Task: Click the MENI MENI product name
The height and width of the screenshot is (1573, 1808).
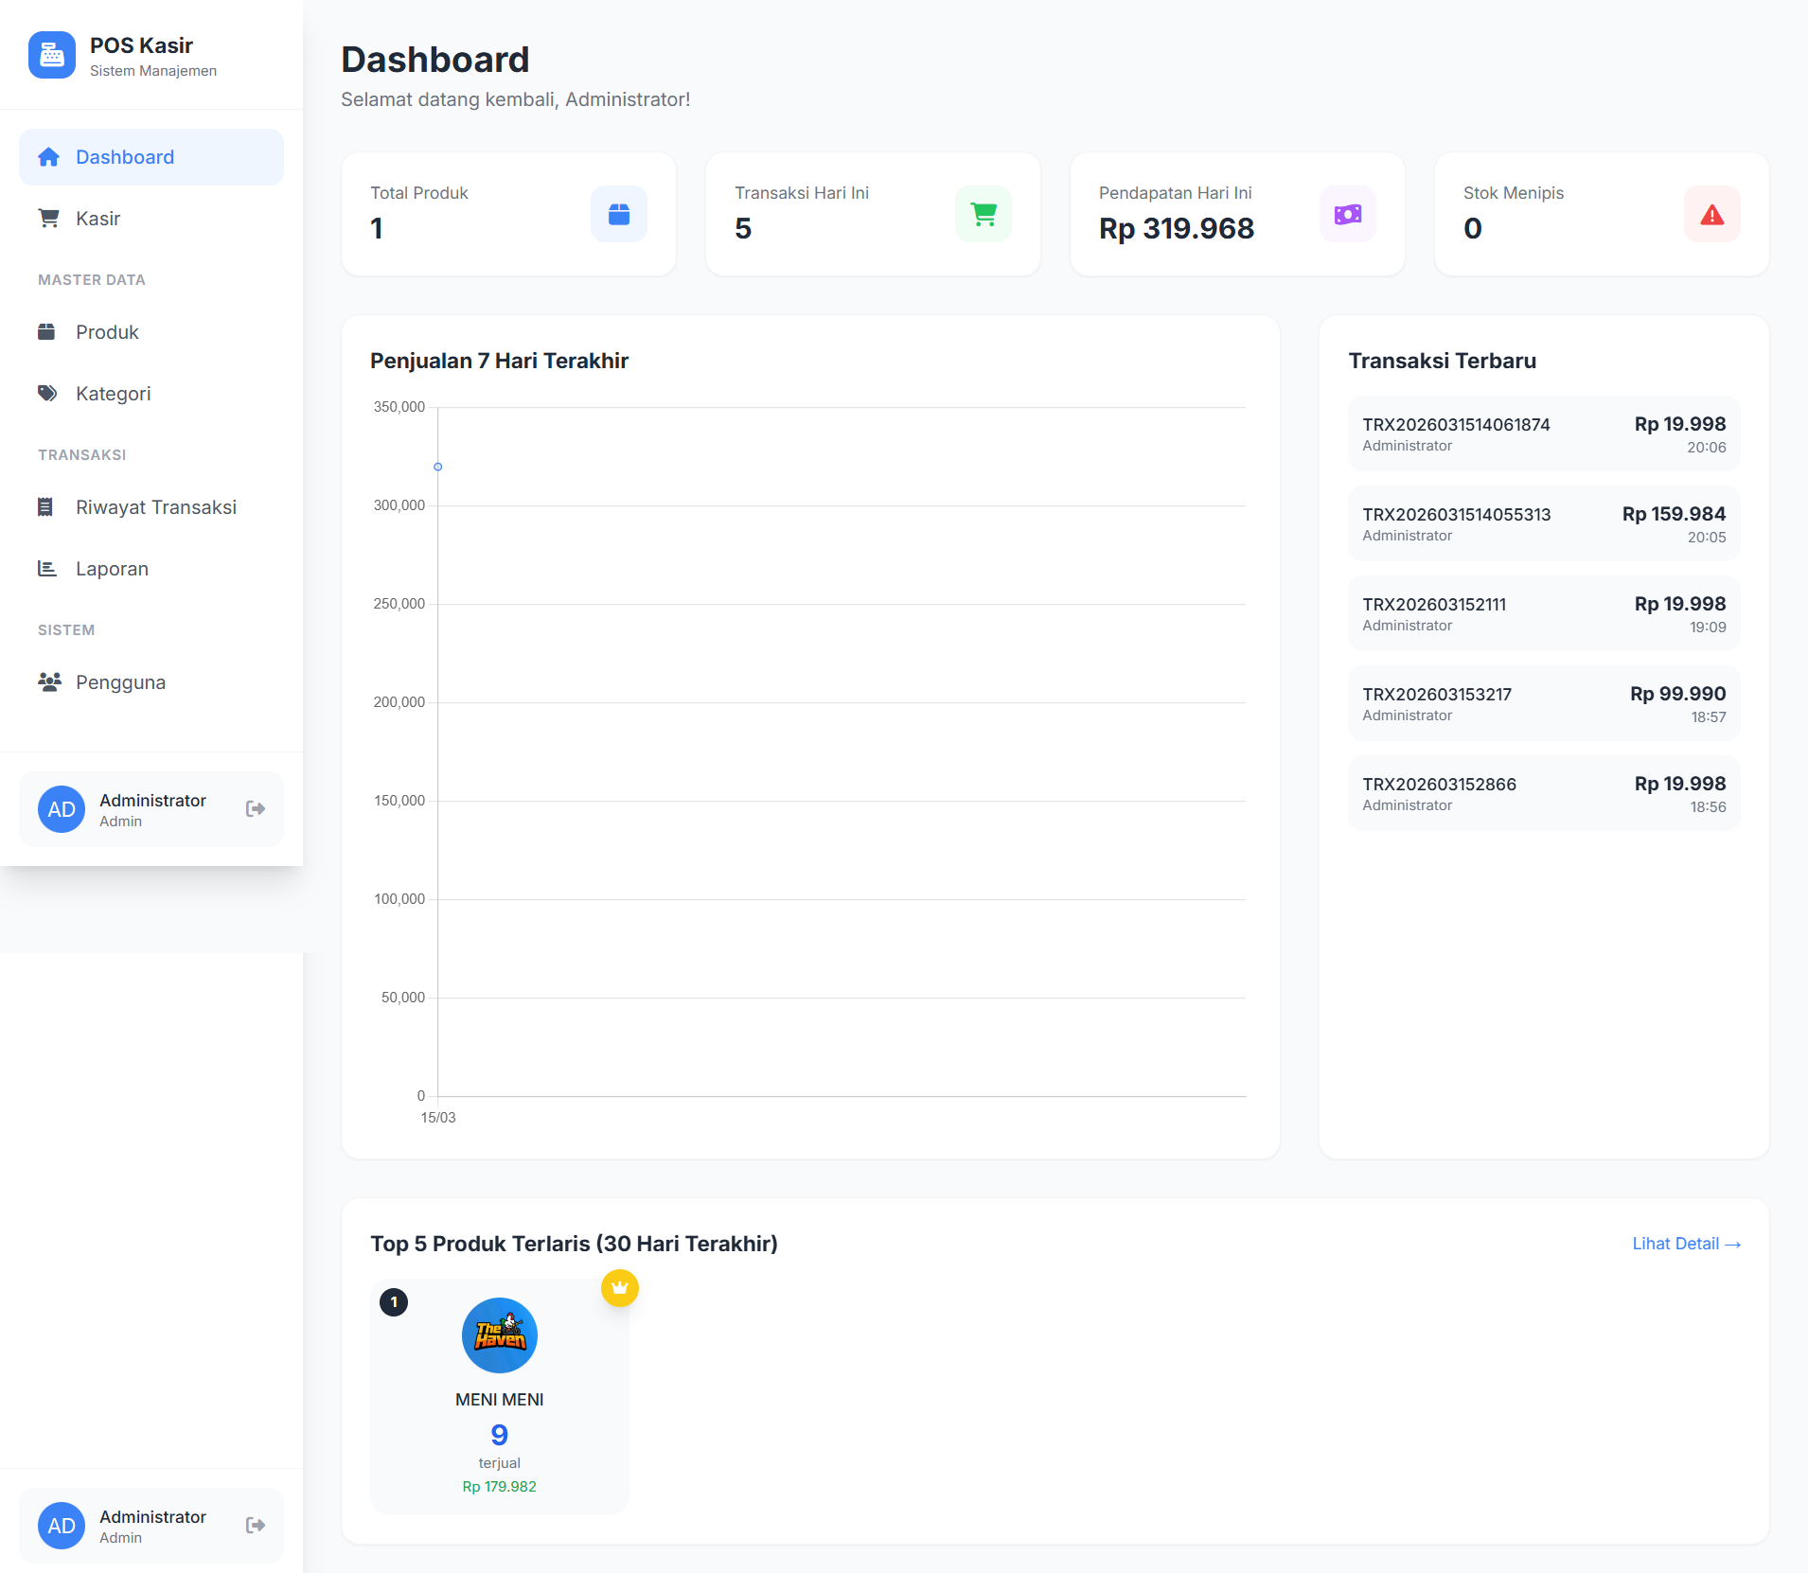Action: pos(500,1400)
